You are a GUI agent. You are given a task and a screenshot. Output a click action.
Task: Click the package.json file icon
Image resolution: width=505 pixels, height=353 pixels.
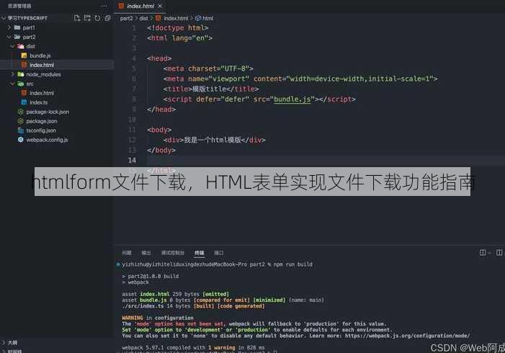pos(21,121)
